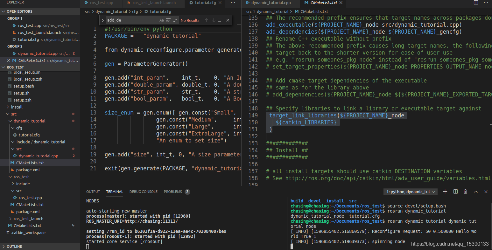The height and width of the screenshot is (250, 492).
Task: Toggle Use Regular Expression in find widget
Action: (175, 20)
